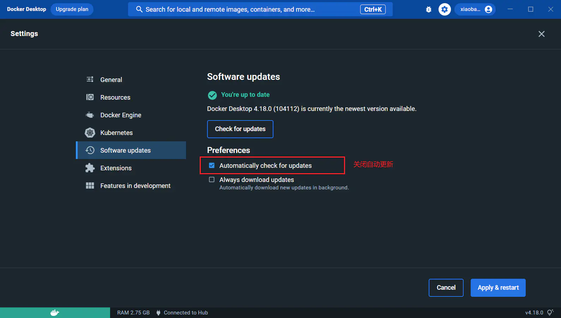Focus the search images and containers field
Viewport: 561px width, 318px height.
tap(260, 10)
